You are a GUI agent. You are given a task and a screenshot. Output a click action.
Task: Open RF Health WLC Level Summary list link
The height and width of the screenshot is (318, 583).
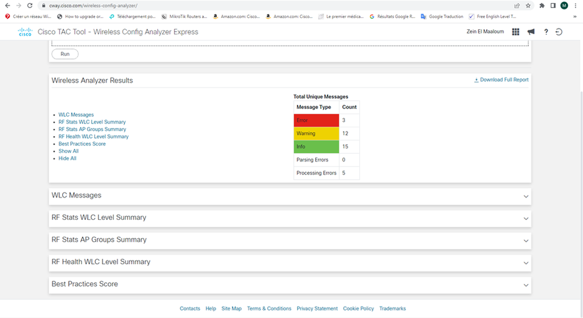(93, 137)
